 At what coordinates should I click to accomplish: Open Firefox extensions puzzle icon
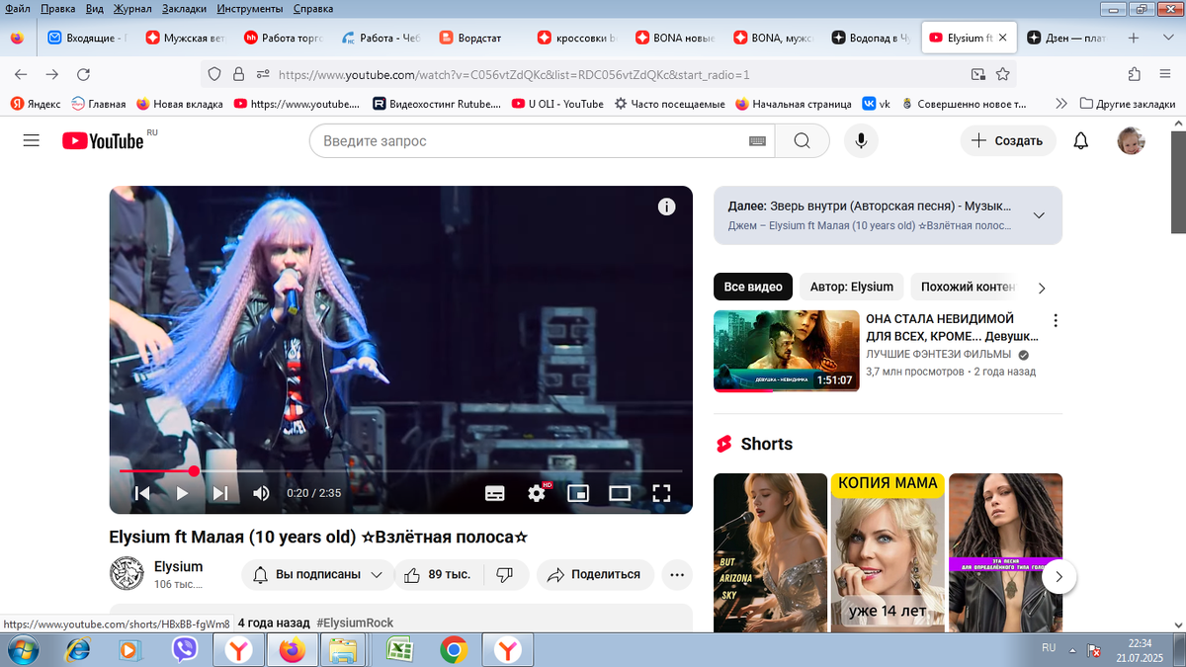(1135, 74)
